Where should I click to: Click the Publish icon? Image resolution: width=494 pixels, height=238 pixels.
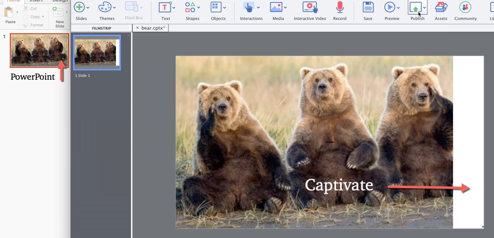tap(416, 7)
